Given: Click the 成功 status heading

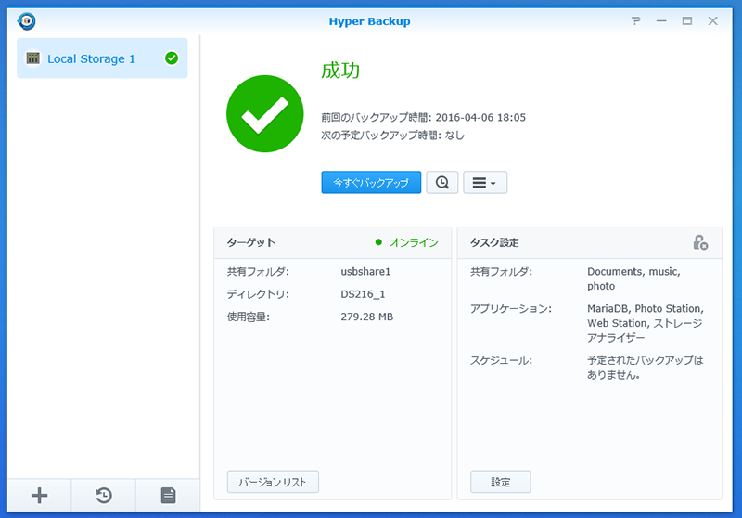Looking at the screenshot, I should tap(340, 71).
